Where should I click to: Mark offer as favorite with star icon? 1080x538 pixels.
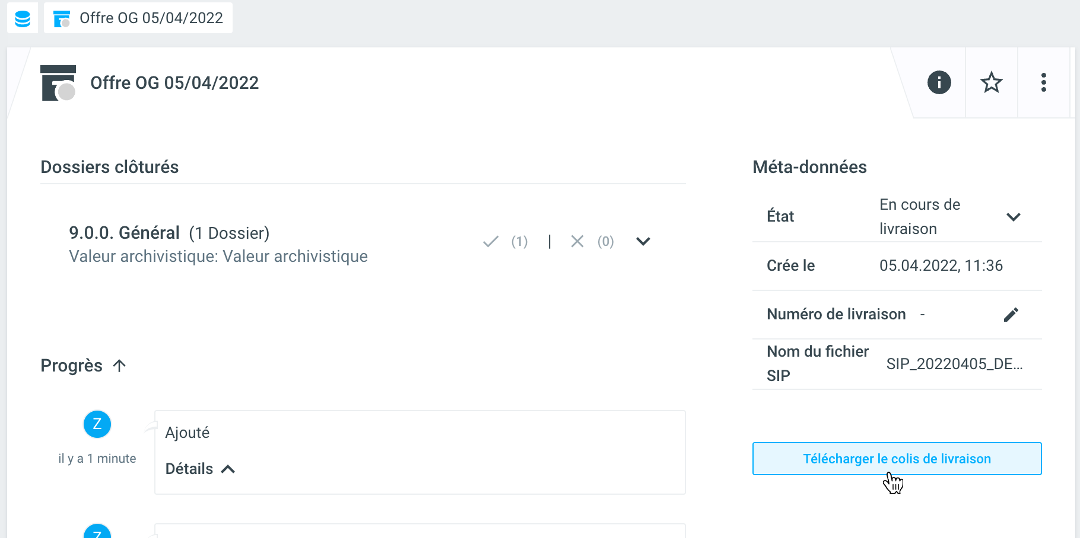pyautogui.click(x=991, y=82)
